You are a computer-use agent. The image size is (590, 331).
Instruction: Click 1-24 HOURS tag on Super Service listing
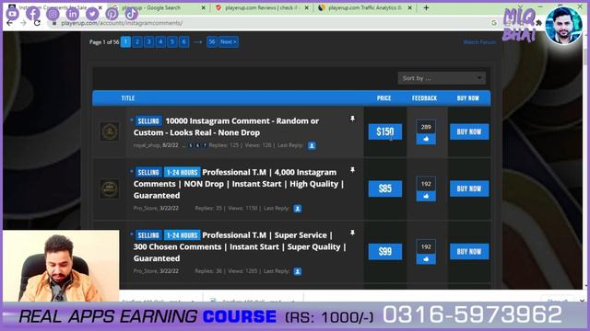pos(183,235)
